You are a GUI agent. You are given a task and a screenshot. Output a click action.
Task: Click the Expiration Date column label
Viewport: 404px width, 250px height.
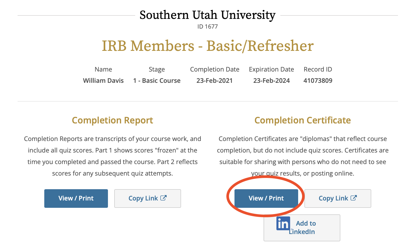tap(271, 69)
